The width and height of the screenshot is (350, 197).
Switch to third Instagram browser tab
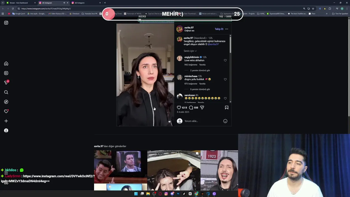click(86, 3)
